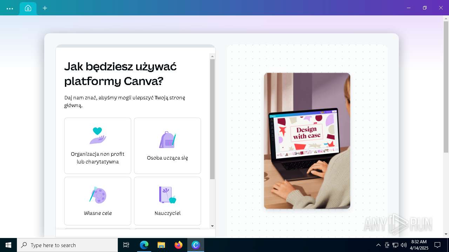Restore down the Canva window
The image size is (449, 252).
424,8
